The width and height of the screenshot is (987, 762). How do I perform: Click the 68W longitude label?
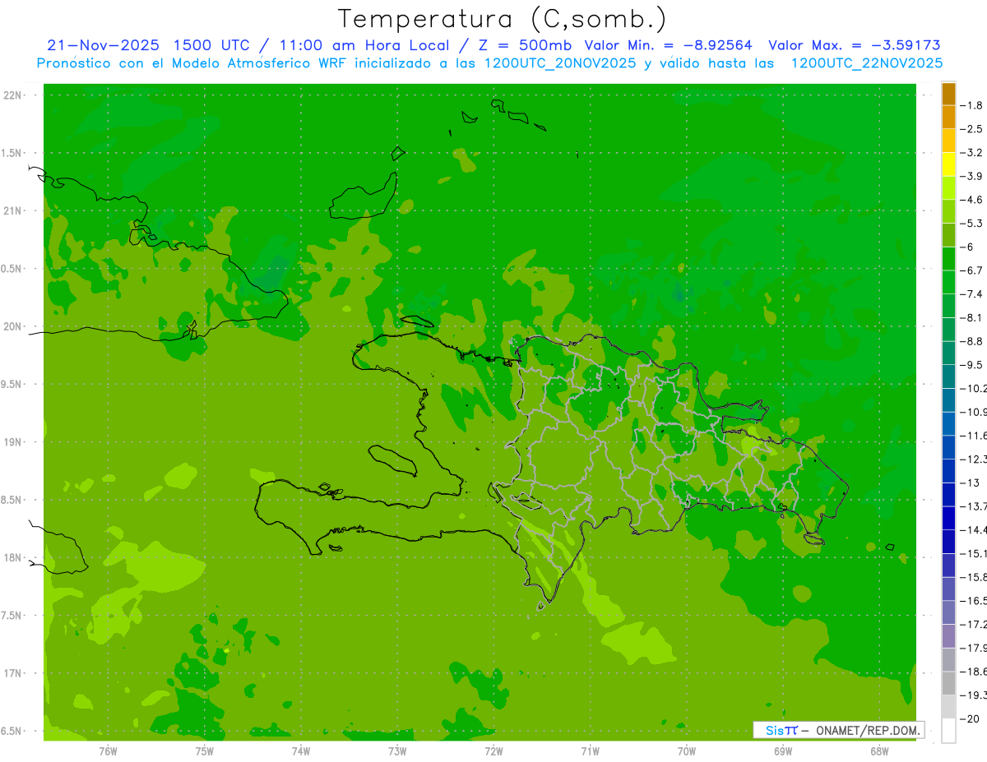[x=879, y=750]
